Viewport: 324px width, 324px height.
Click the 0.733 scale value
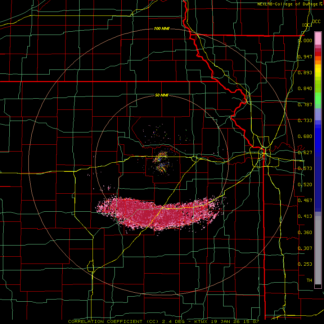pyautogui.click(x=305, y=121)
